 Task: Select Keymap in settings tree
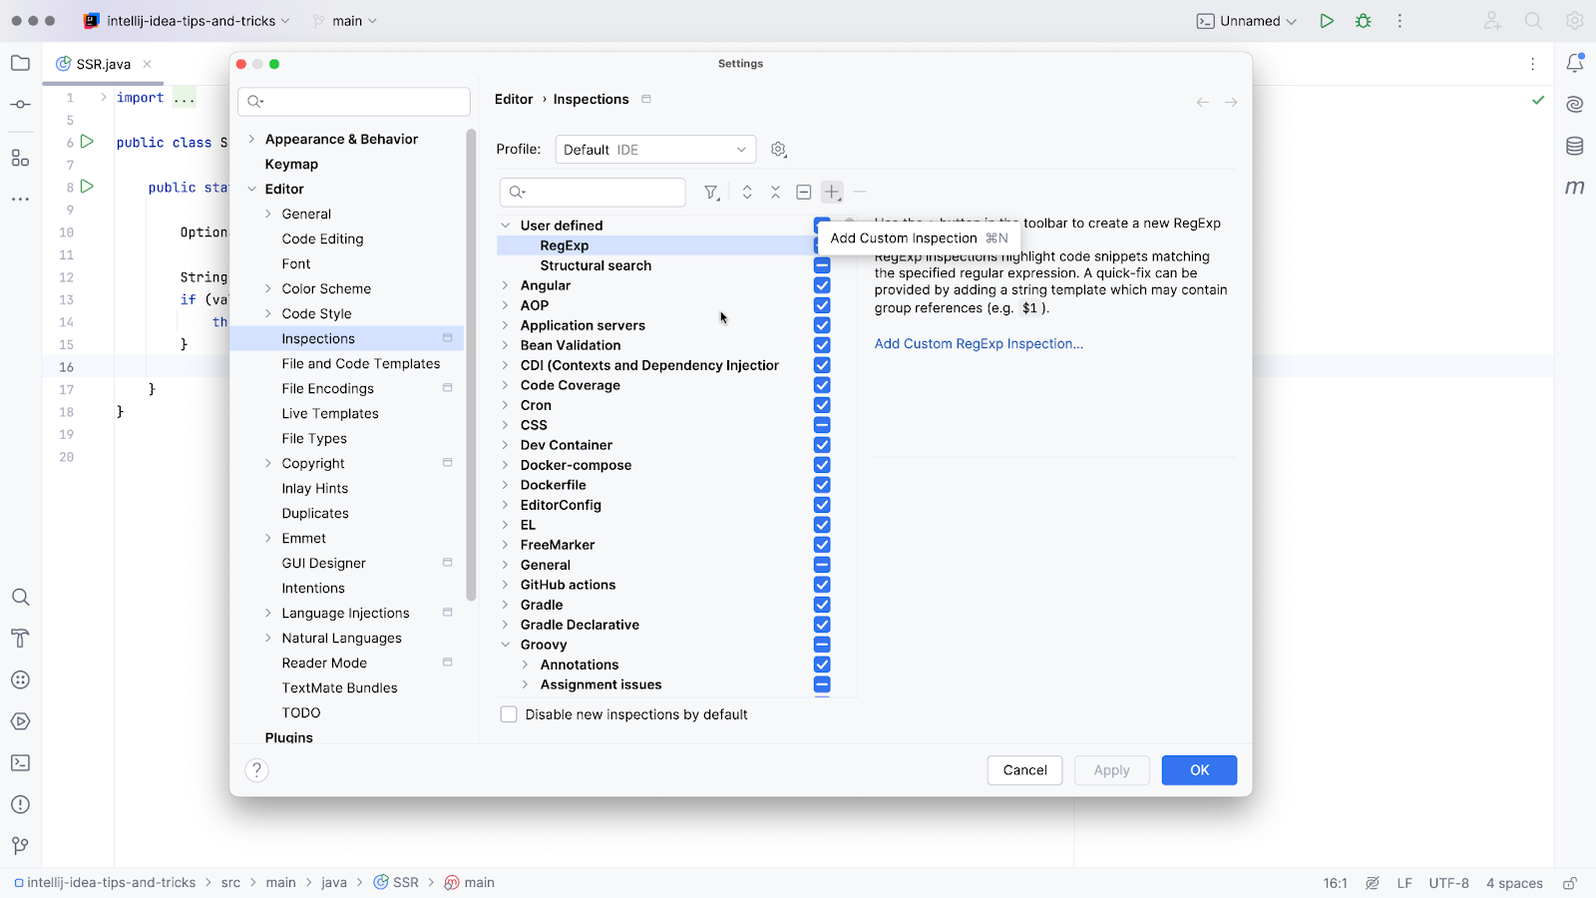pyautogui.click(x=291, y=164)
